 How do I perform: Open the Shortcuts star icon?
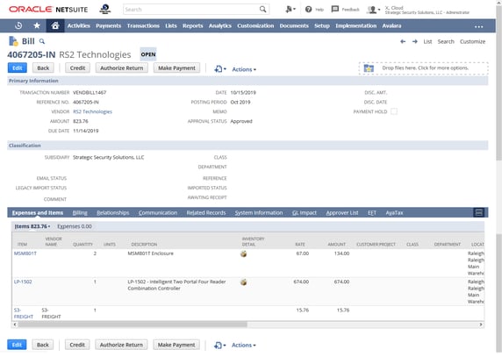tap(37, 25)
